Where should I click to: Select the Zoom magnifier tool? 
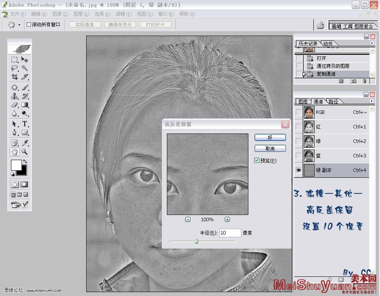tap(25, 152)
